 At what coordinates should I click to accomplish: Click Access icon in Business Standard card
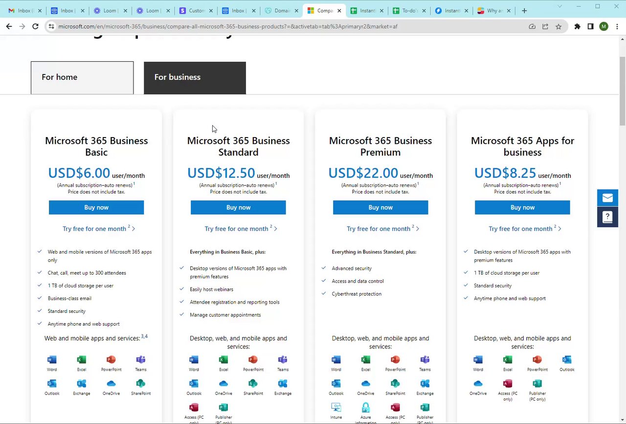pos(194,407)
